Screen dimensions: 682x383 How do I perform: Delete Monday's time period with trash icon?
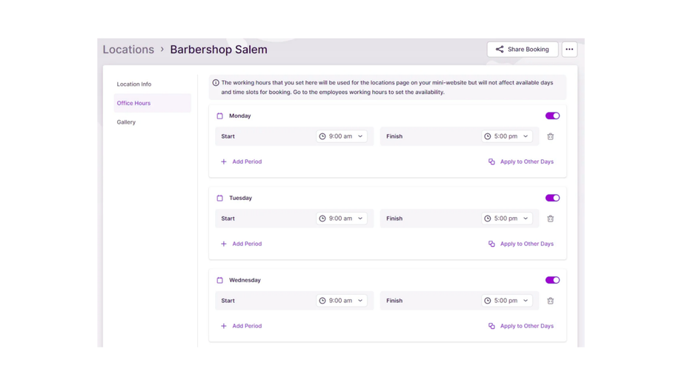[550, 136]
